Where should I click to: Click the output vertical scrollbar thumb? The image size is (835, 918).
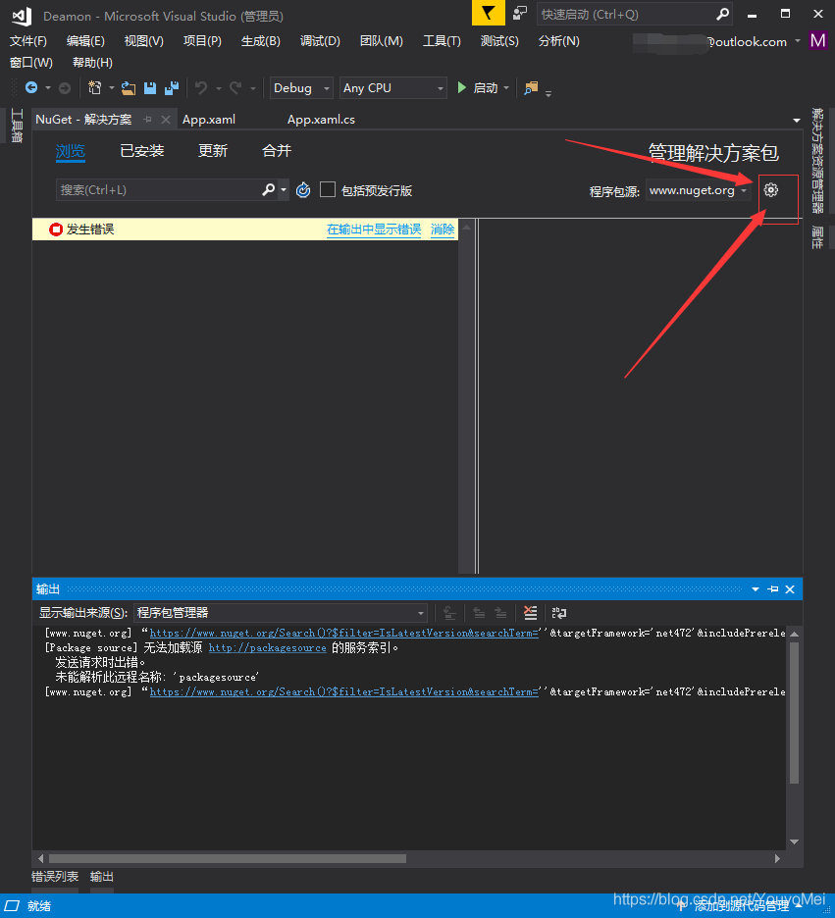(x=794, y=712)
